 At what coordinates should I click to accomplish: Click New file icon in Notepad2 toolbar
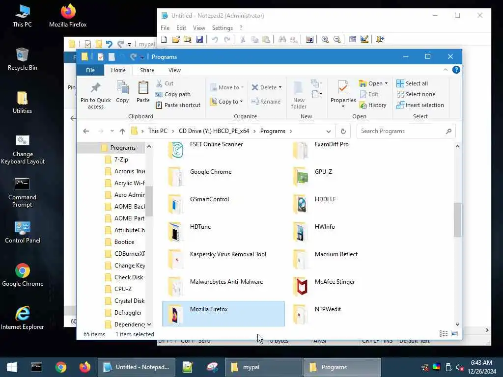pos(164,39)
